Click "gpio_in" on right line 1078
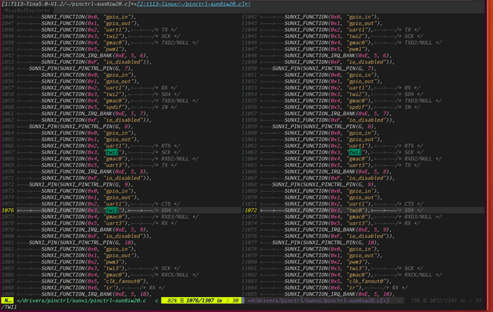Viewport: 493px width, 312px height. coord(359,249)
